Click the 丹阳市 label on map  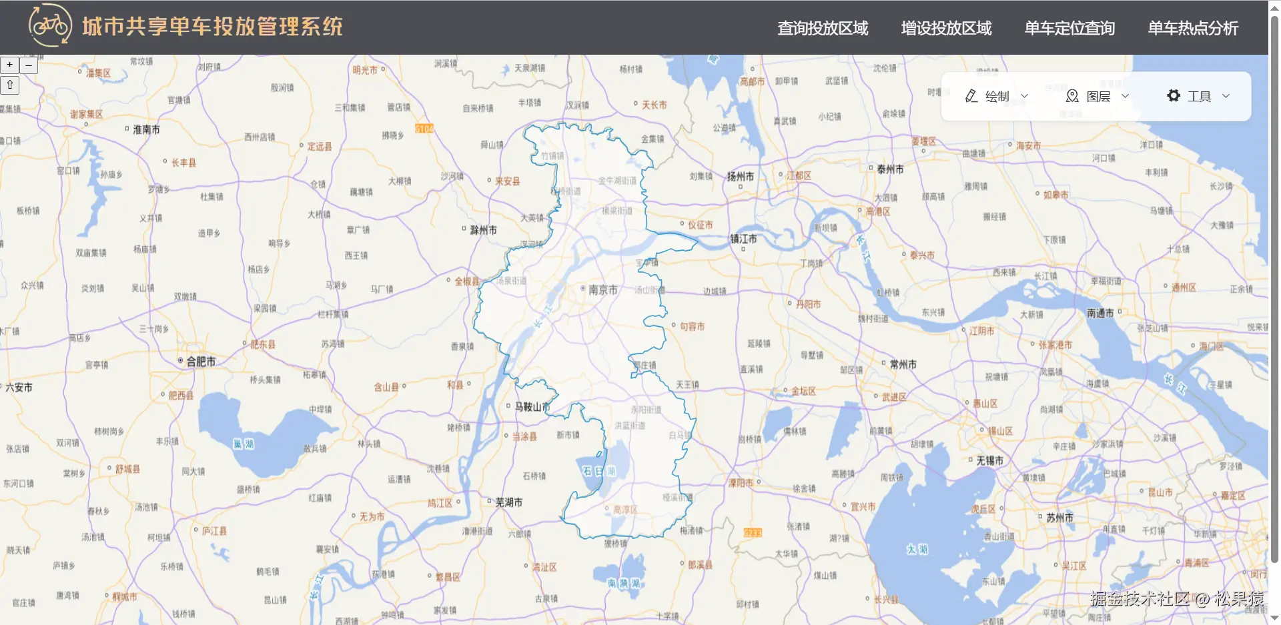point(808,304)
